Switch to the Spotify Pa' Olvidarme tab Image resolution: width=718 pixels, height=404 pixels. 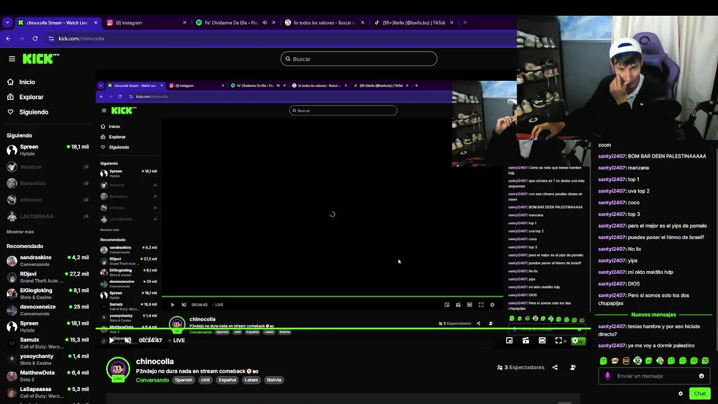pyautogui.click(x=236, y=22)
